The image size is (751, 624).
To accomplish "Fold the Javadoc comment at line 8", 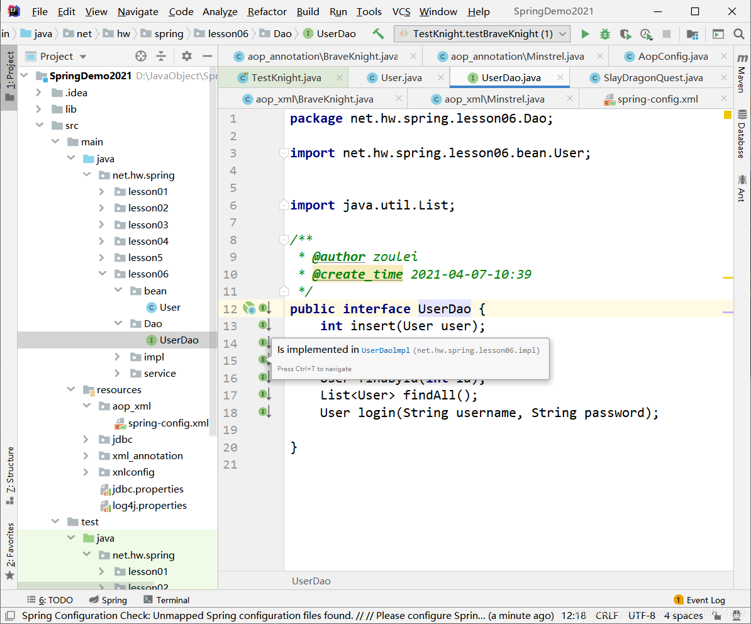I will pos(284,239).
